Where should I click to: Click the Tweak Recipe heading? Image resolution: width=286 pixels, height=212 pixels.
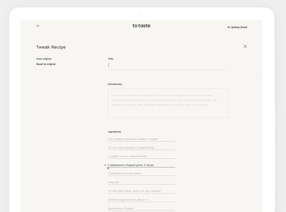click(51, 47)
